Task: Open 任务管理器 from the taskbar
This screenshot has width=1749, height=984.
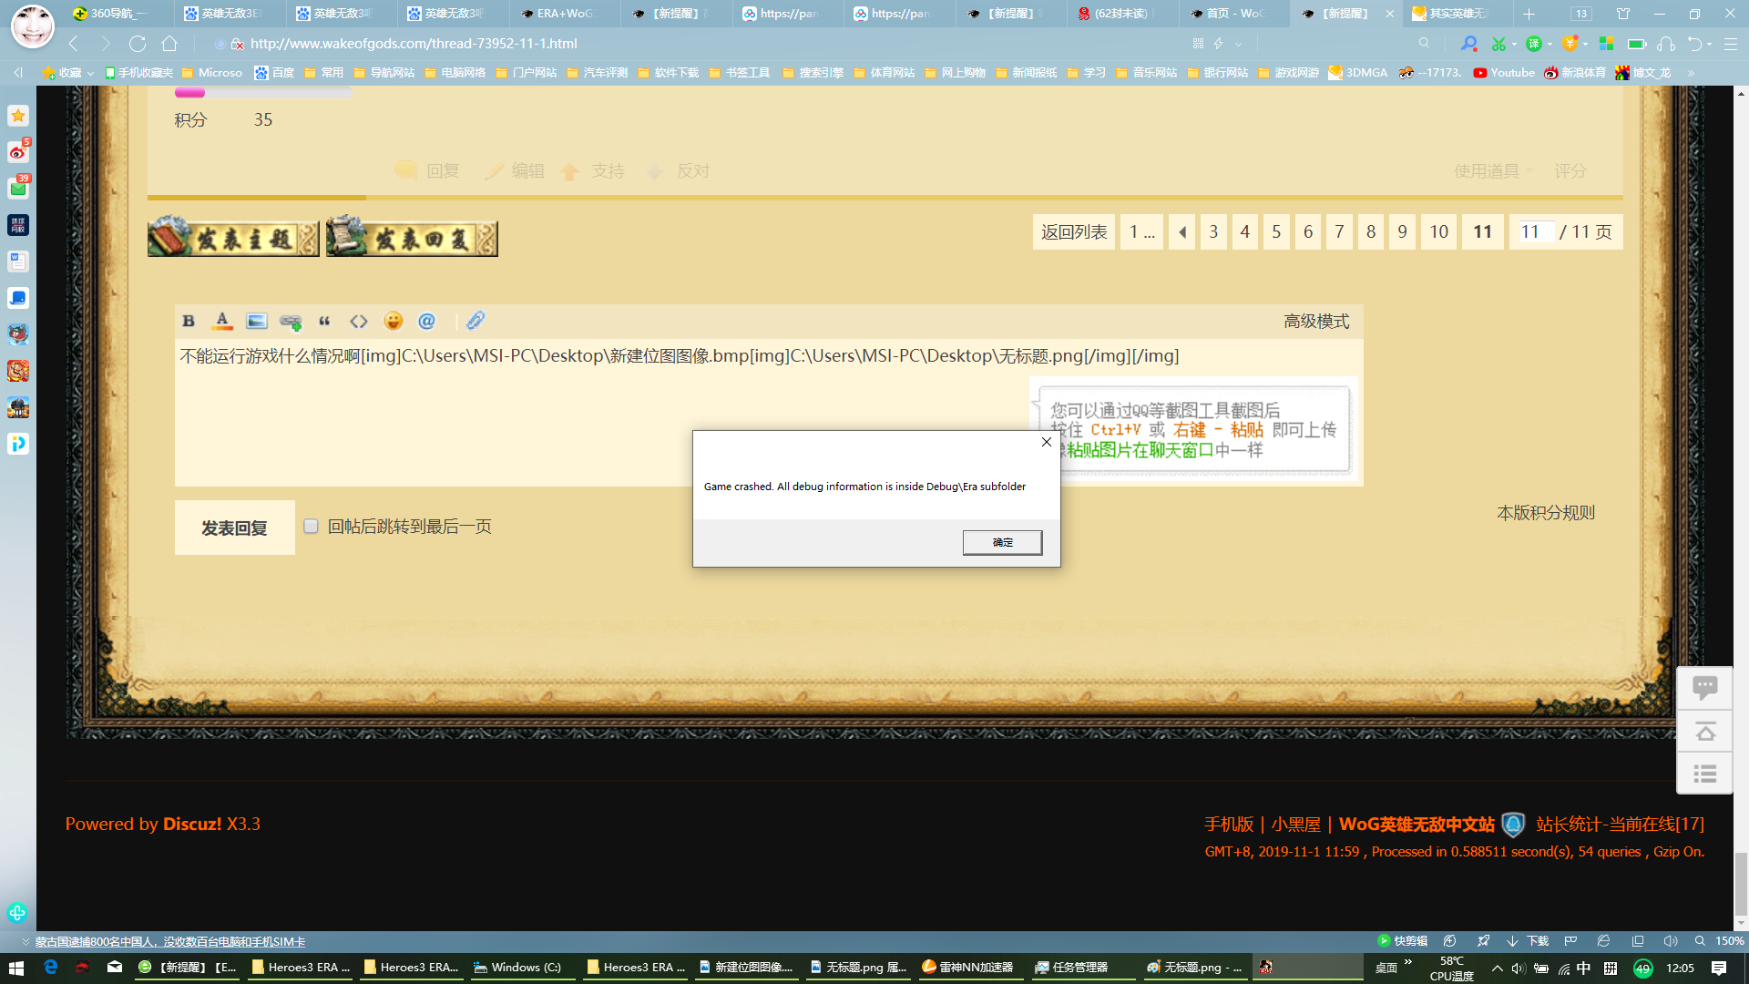Action: coord(1079,968)
